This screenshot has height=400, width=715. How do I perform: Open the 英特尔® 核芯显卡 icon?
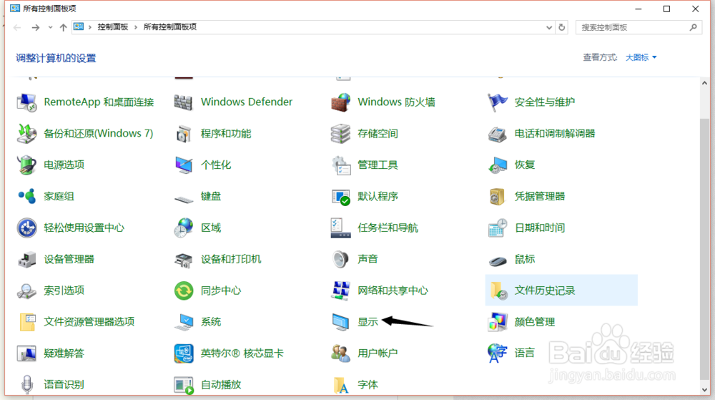[x=183, y=353]
